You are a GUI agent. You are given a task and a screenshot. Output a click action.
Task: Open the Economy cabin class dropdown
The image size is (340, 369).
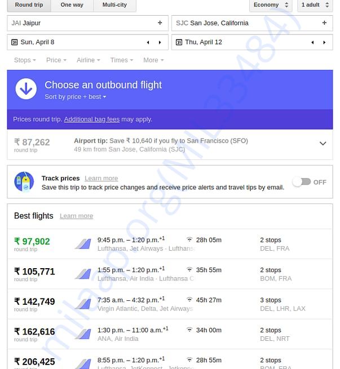[271, 5]
